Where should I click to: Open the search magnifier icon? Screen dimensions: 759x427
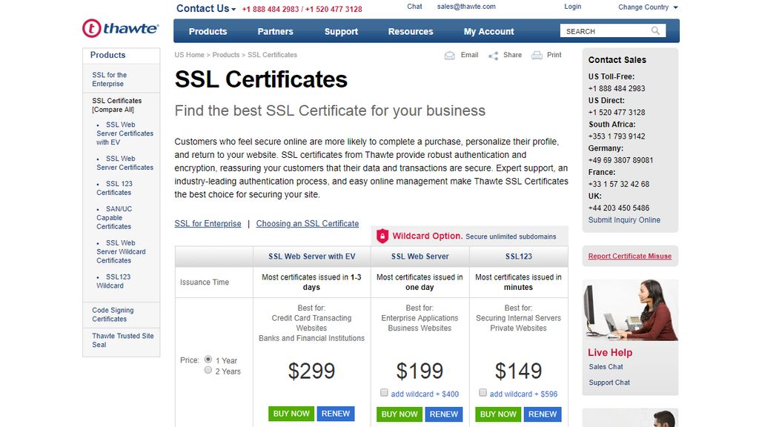click(x=654, y=31)
